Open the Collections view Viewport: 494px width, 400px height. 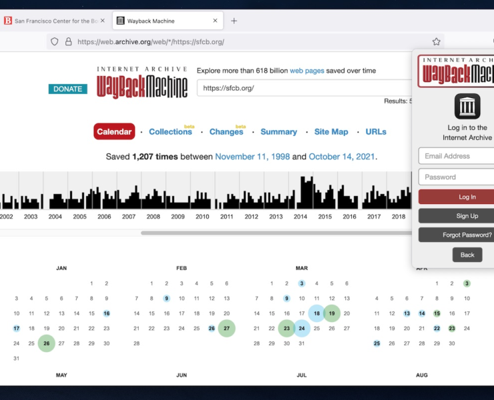point(170,132)
